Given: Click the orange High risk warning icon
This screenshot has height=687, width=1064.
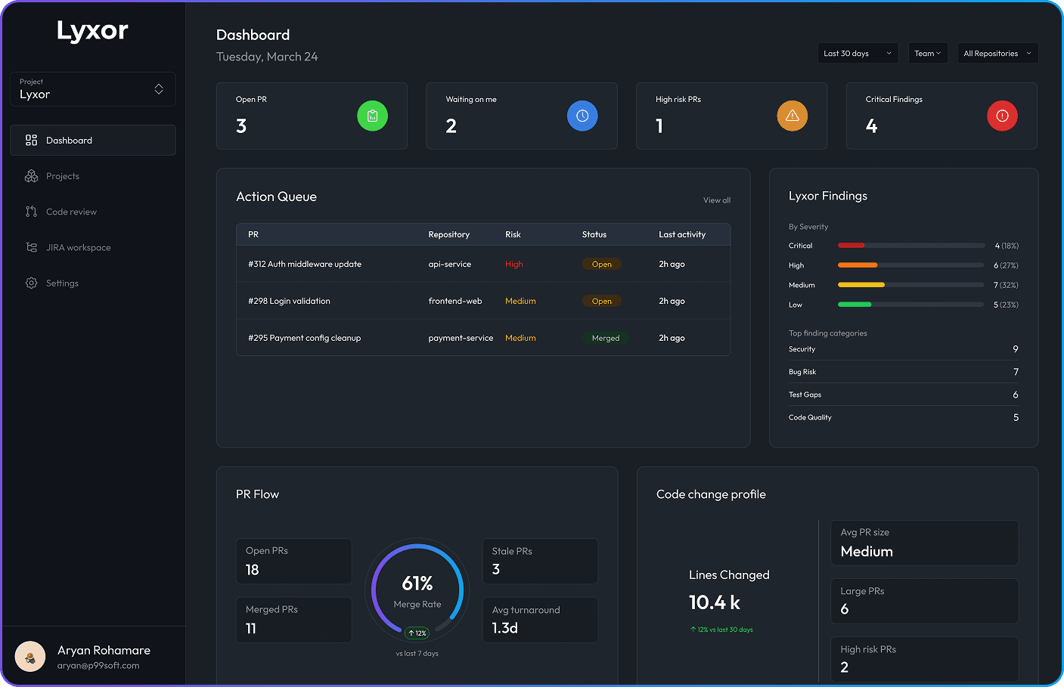Looking at the screenshot, I should pos(793,116).
